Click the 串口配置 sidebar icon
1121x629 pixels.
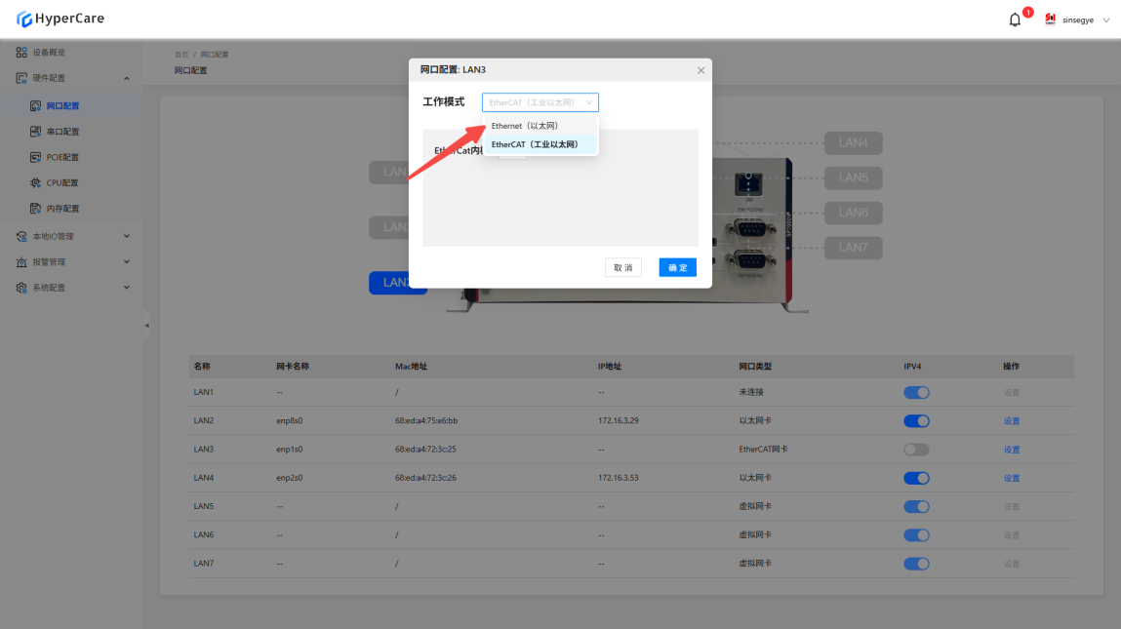[36, 132]
